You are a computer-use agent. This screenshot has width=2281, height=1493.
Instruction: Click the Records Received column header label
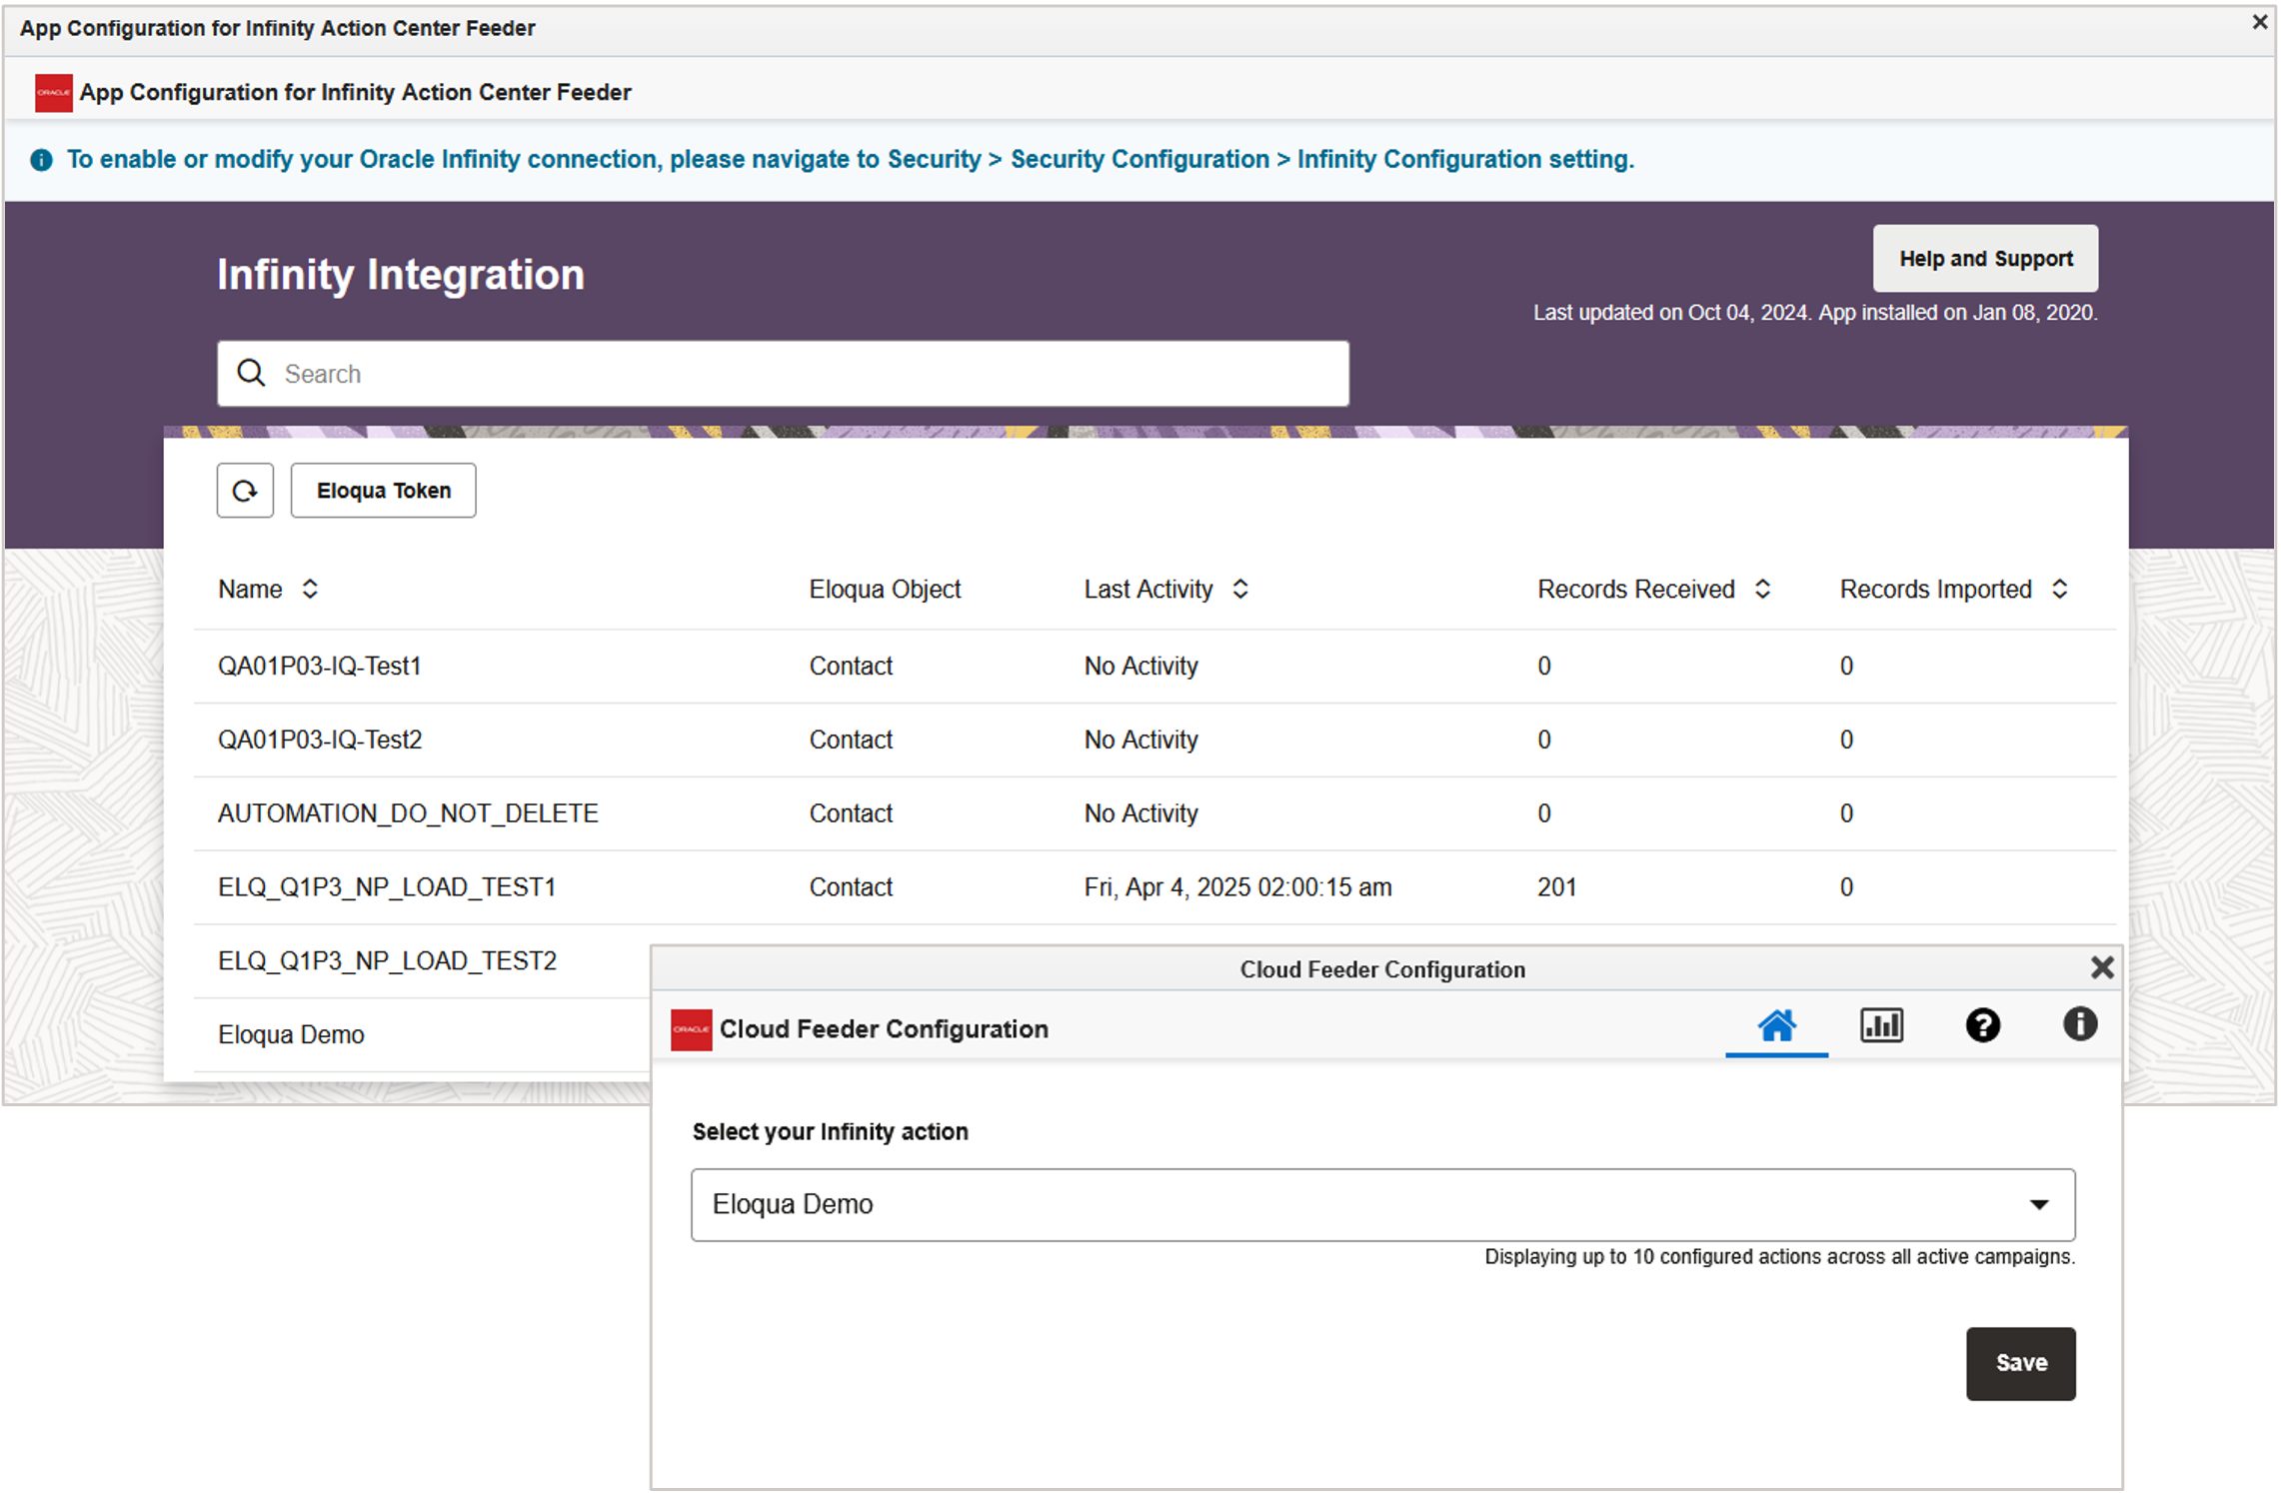click(1635, 589)
